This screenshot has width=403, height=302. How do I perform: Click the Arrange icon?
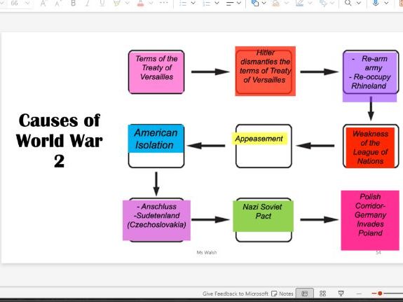point(323,3)
